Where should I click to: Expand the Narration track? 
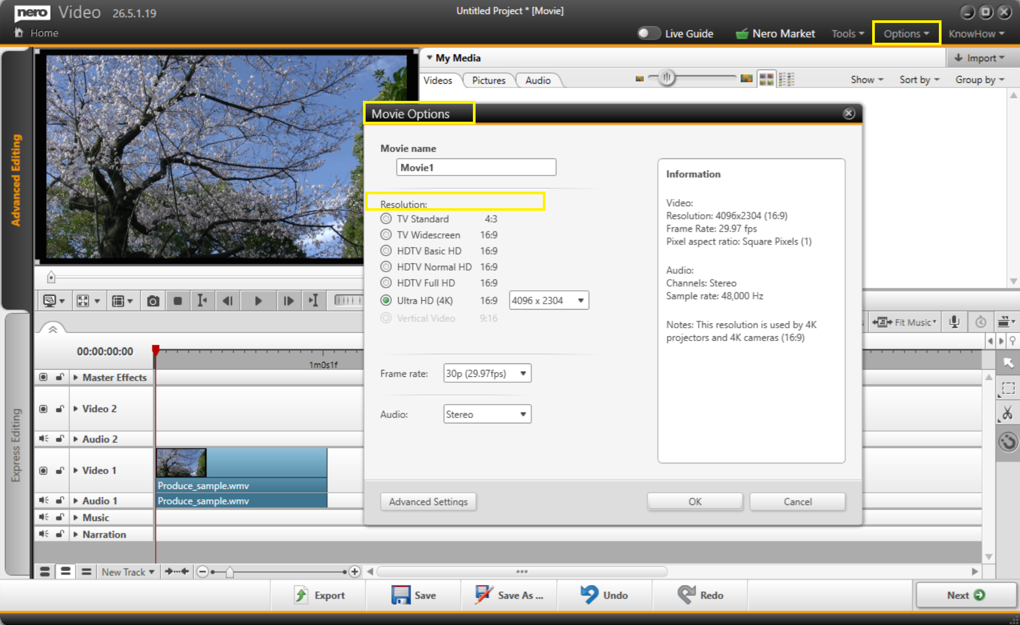[75, 534]
